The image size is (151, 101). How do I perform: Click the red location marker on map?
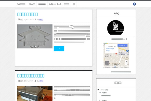pyautogui.click(x=116, y=54)
